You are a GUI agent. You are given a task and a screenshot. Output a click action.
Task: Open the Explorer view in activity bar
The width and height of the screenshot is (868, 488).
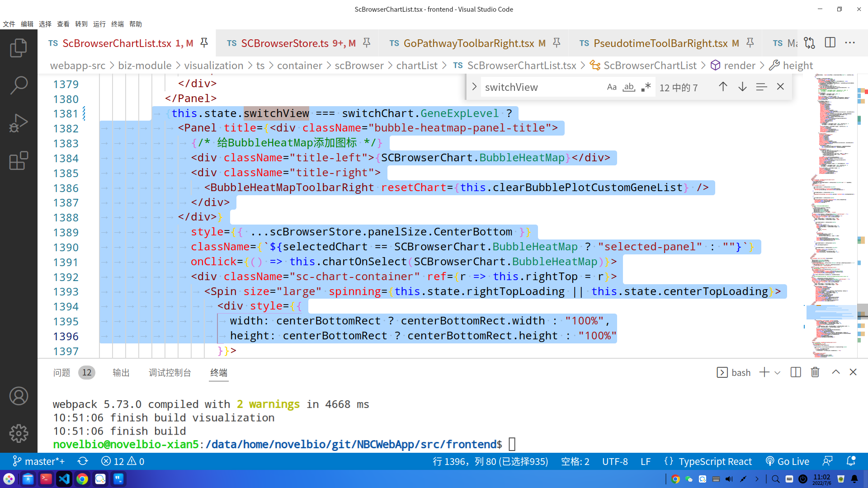point(19,47)
